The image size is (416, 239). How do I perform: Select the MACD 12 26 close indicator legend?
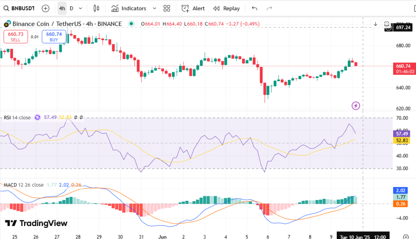(24, 185)
